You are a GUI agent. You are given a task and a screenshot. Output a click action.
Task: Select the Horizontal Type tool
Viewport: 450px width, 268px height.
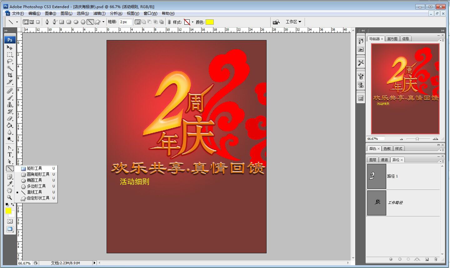click(10, 154)
